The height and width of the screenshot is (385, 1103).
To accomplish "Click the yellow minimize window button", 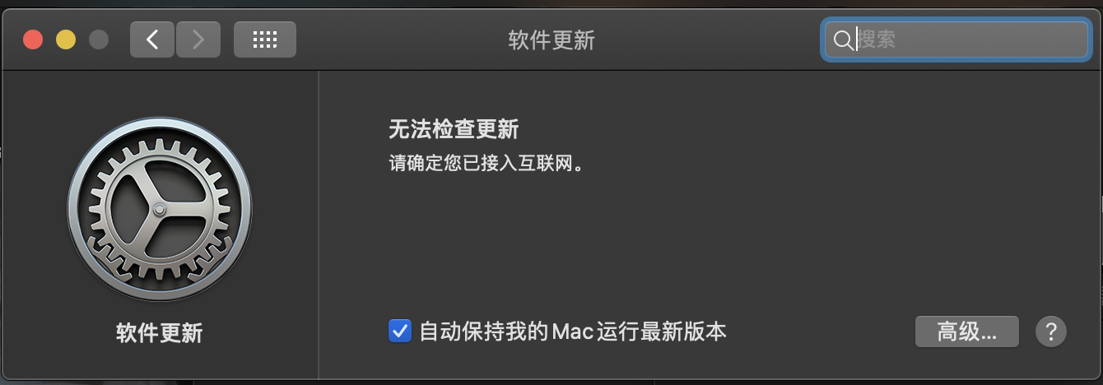I will (66, 39).
